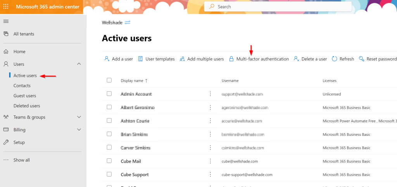Open the app launcher waffle icon

[x=6, y=7]
